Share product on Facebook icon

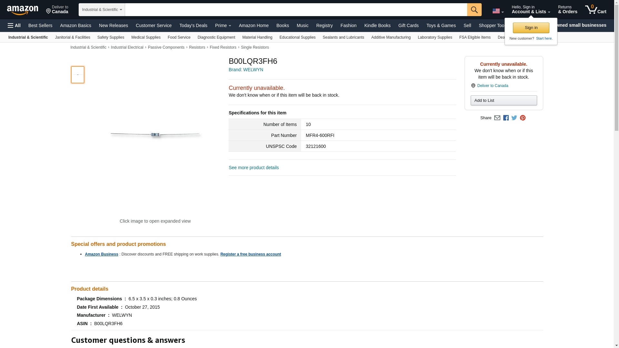pyautogui.click(x=506, y=118)
